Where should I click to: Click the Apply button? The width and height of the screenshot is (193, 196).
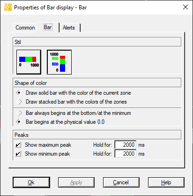pos(76,182)
